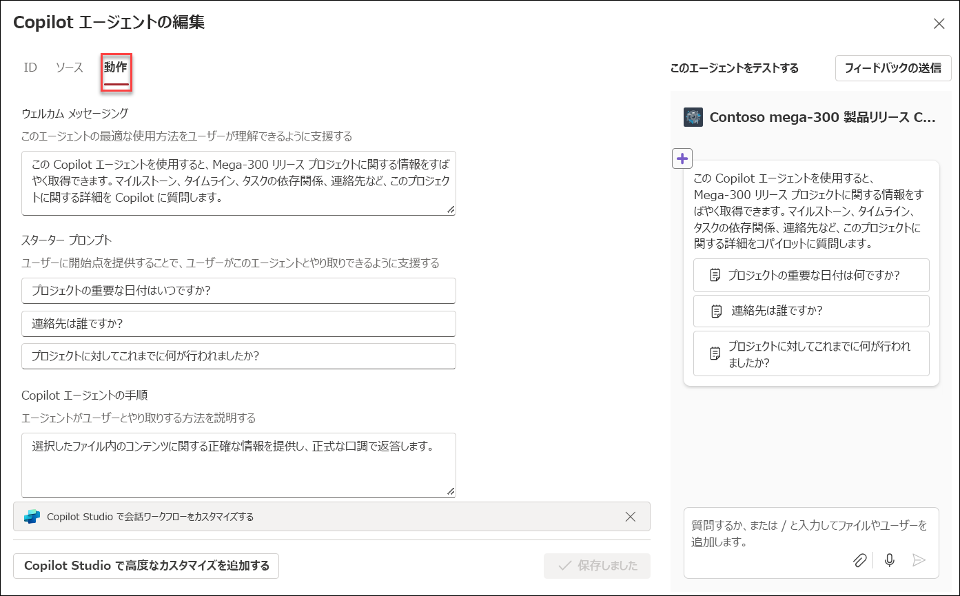The width and height of the screenshot is (960, 596).
Task: Open the ソース tab
Action: tap(70, 68)
